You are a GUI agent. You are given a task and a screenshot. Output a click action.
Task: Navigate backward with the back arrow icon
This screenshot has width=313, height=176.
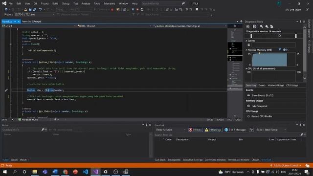click(6, 9)
